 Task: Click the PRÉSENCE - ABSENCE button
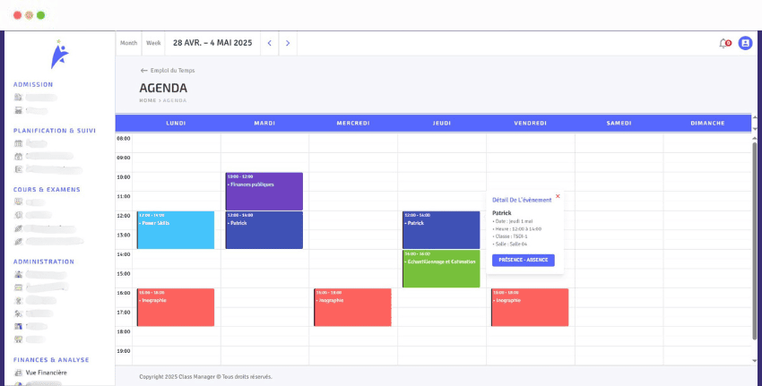pyautogui.click(x=524, y=260)
